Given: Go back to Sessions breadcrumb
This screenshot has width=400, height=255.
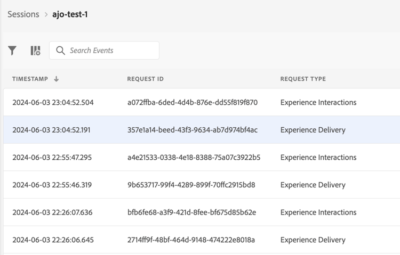Looking at the screenshot, I should click(x=23, y=14).
